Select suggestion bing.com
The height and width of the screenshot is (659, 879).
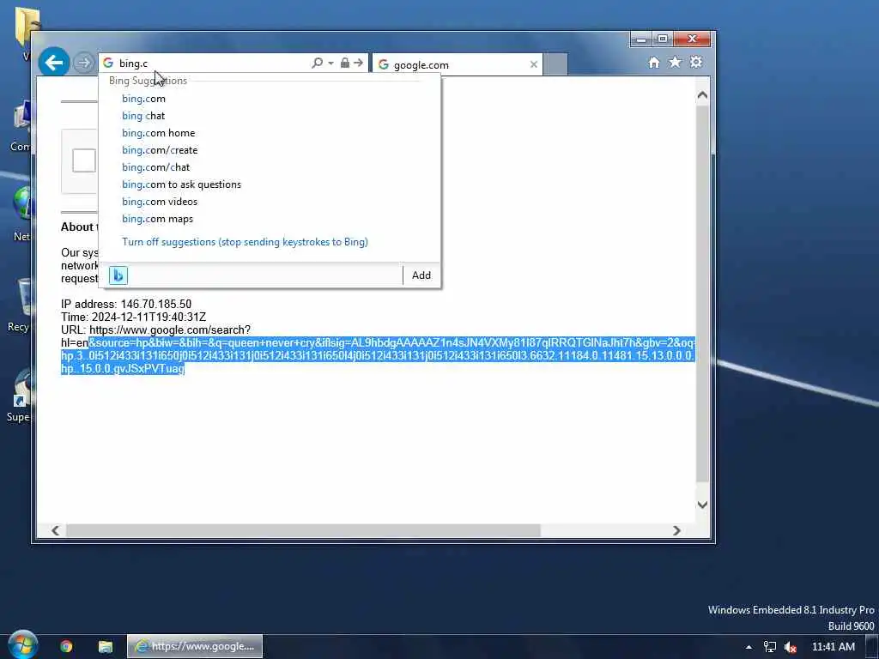tap(143, 99)
